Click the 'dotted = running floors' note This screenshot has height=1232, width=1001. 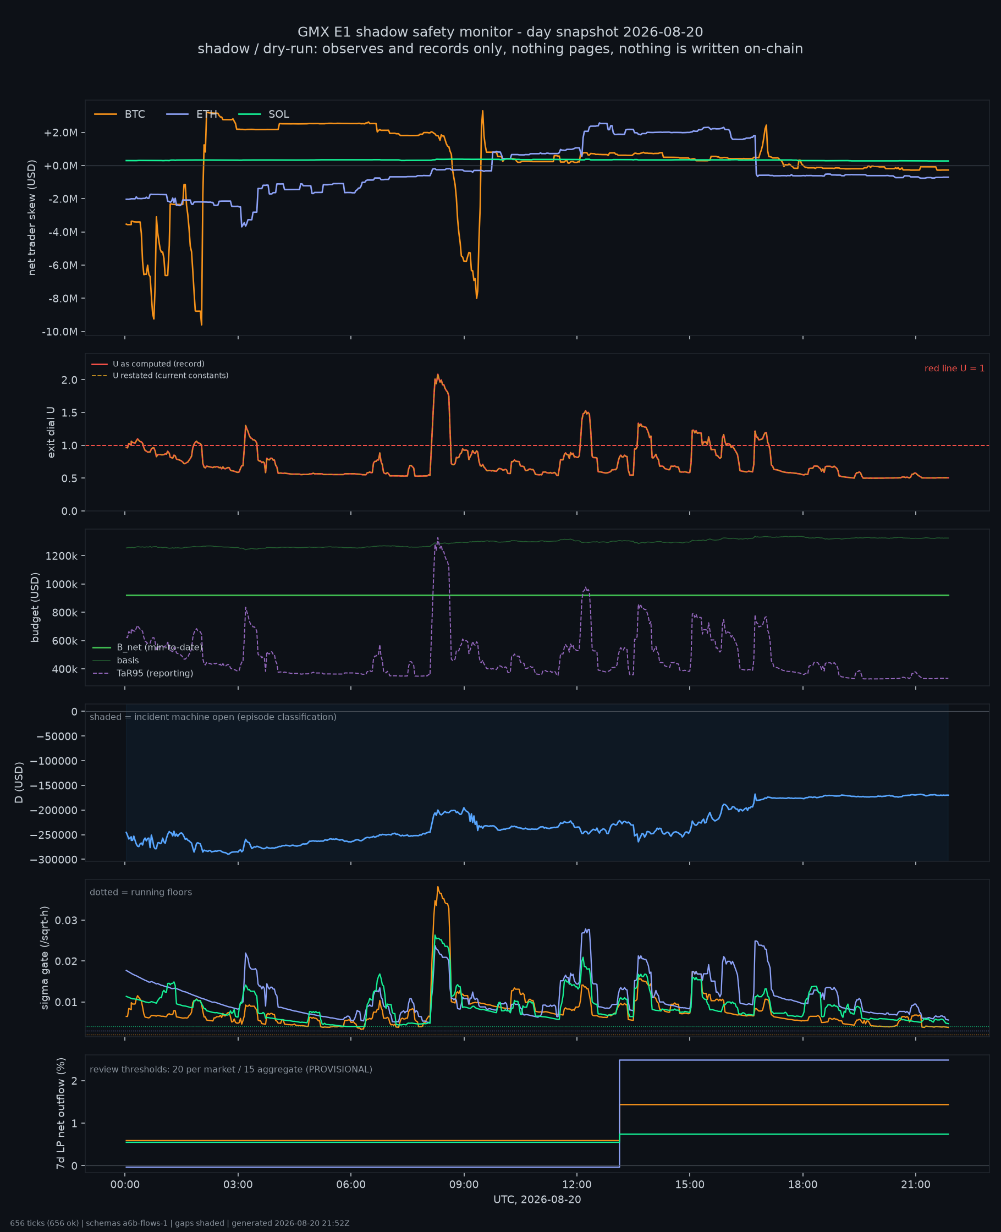tap(141, 893)
